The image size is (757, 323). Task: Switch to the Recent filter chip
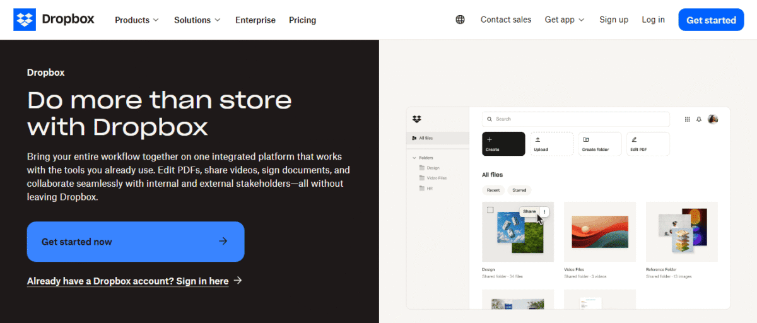click(x=493, y=190)
